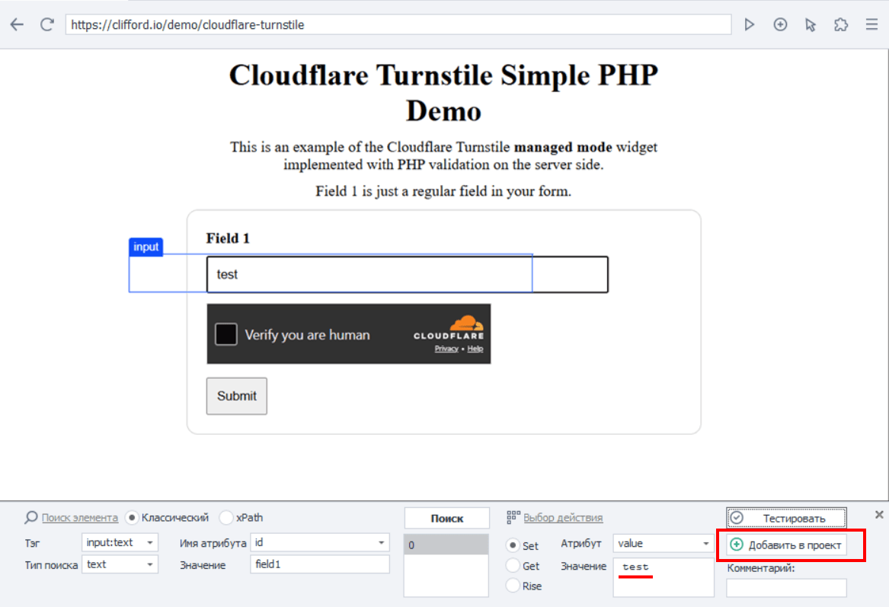The height and width of the screenshot is (607, 889).
Task: Open the Cloudflare Privacy link
Action: (446, 349)
